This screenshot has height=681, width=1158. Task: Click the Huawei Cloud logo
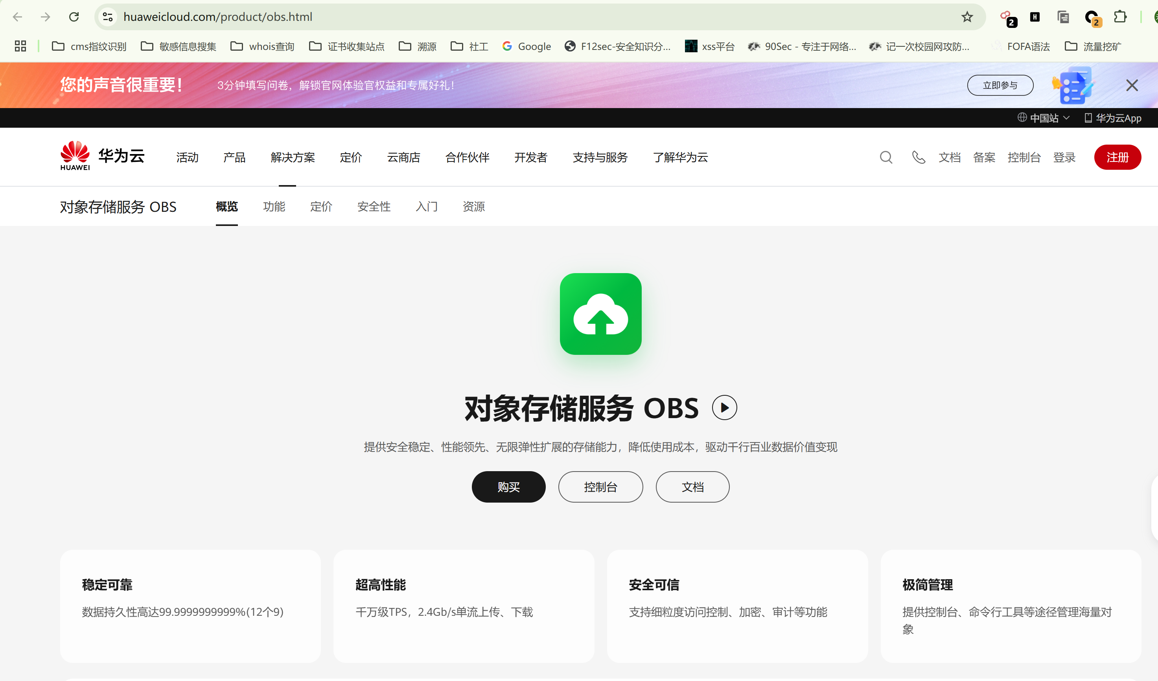click(x=103, y=156)
